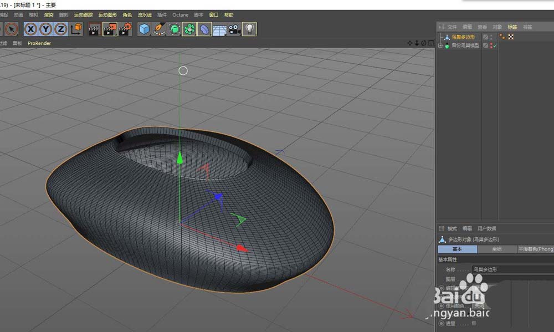Open the viewport 面板 menu
554x332 pixels.
coord(17,43)
